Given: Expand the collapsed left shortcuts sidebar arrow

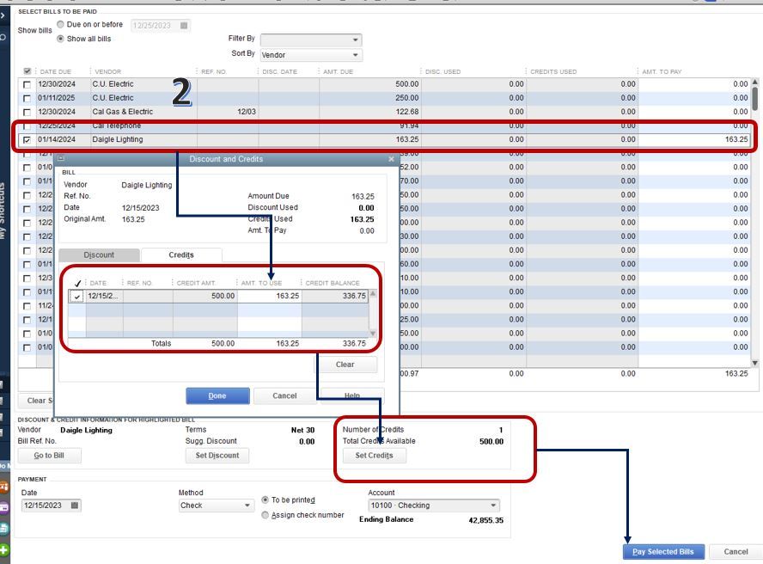Looking at the screenshot, I should tap(3, 15).
